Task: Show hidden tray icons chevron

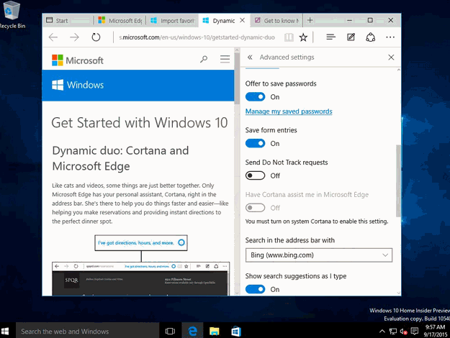Action: 382,332
